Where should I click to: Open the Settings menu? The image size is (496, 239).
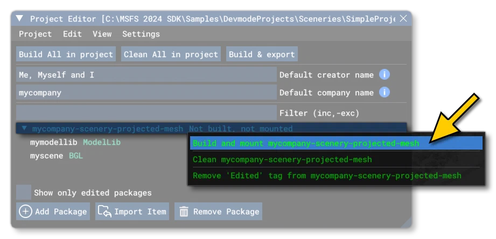(x=141, y=34)
